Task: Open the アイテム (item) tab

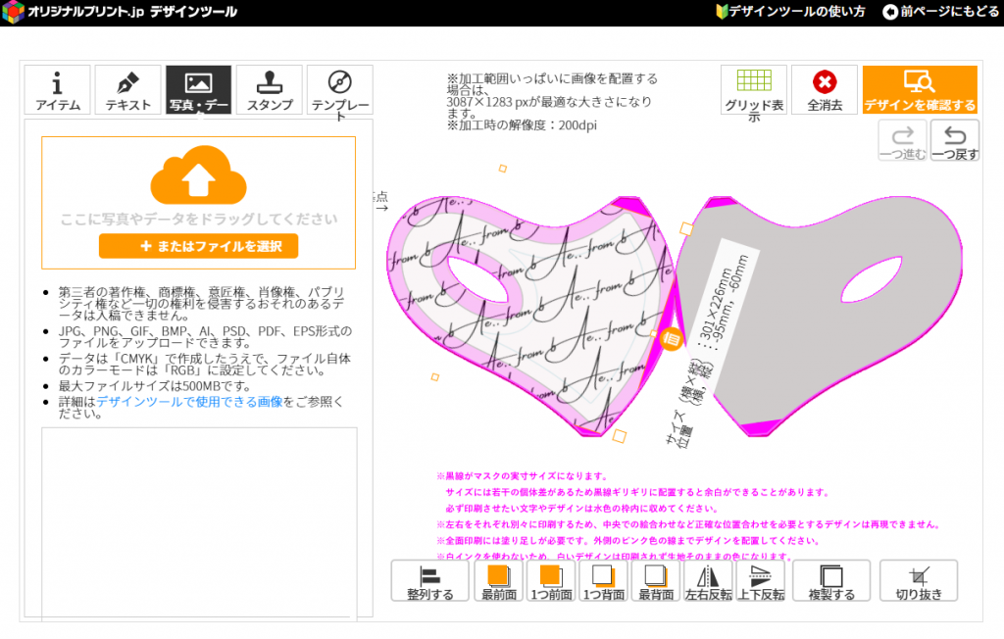Action: (57, 89)
